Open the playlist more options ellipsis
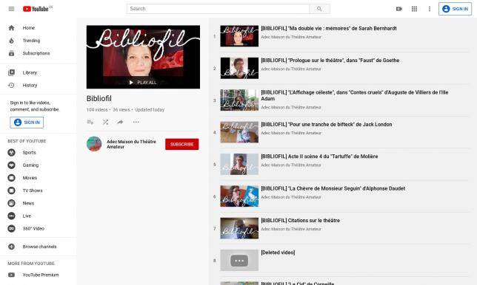477x285 pixels. click(x=136, y=122)
